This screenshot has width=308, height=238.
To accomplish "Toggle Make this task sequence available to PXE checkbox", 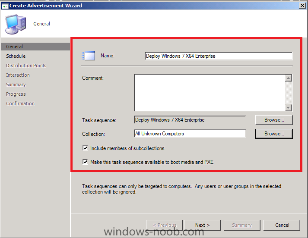I will (85, 162).
